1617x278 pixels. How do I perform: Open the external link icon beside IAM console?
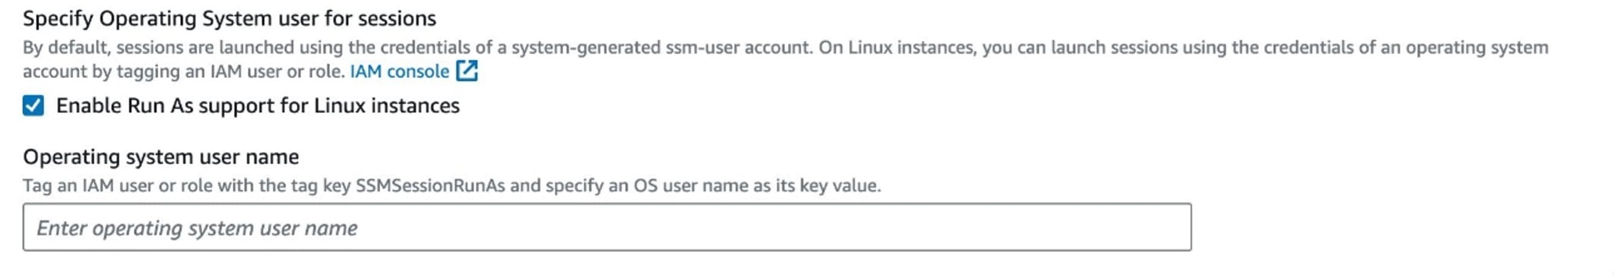coord(467,71)
